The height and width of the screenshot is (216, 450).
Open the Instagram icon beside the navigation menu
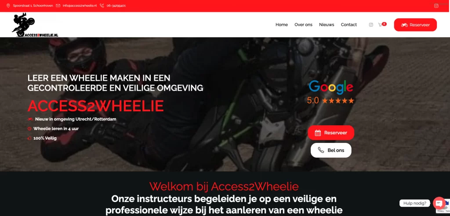pyautogui.click(x=371, y=25)
